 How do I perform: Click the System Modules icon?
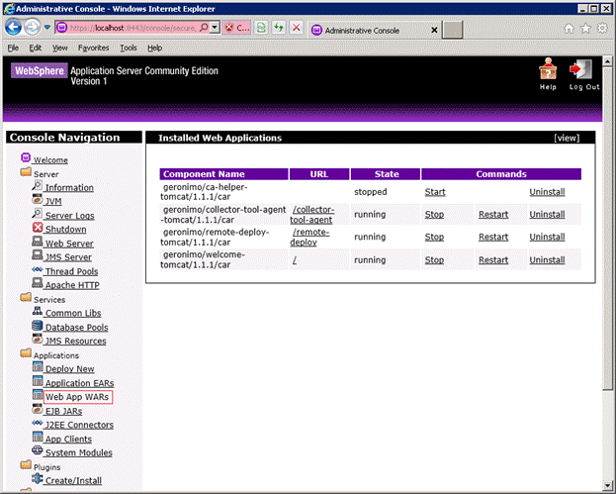coord(38,450)
